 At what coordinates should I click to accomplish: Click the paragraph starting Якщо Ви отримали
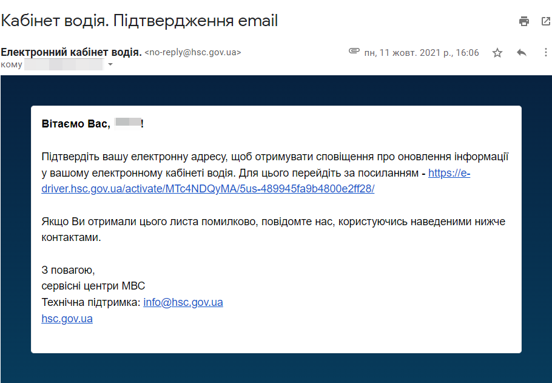(x=273, y=229)
